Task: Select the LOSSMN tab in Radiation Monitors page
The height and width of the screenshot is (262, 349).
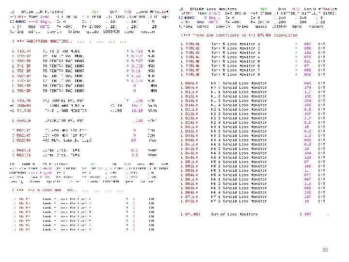Action: pos(111,32)
